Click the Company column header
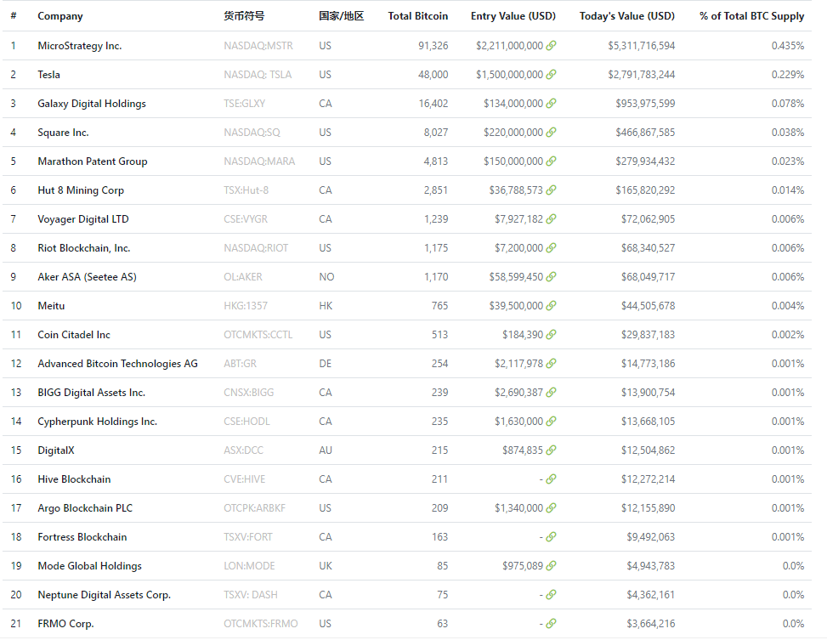The image size is (827, 640). point(60,16)
